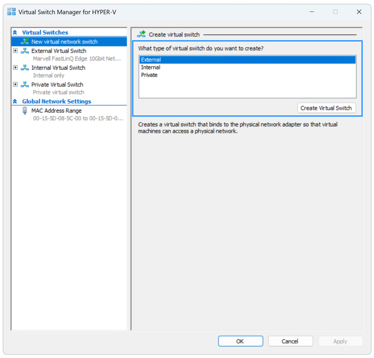
Task: Expand the Private Virtual Switch tree node
Action: (15, 84)
